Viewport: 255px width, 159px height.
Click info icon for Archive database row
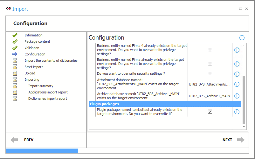click(x=237, y=96)
